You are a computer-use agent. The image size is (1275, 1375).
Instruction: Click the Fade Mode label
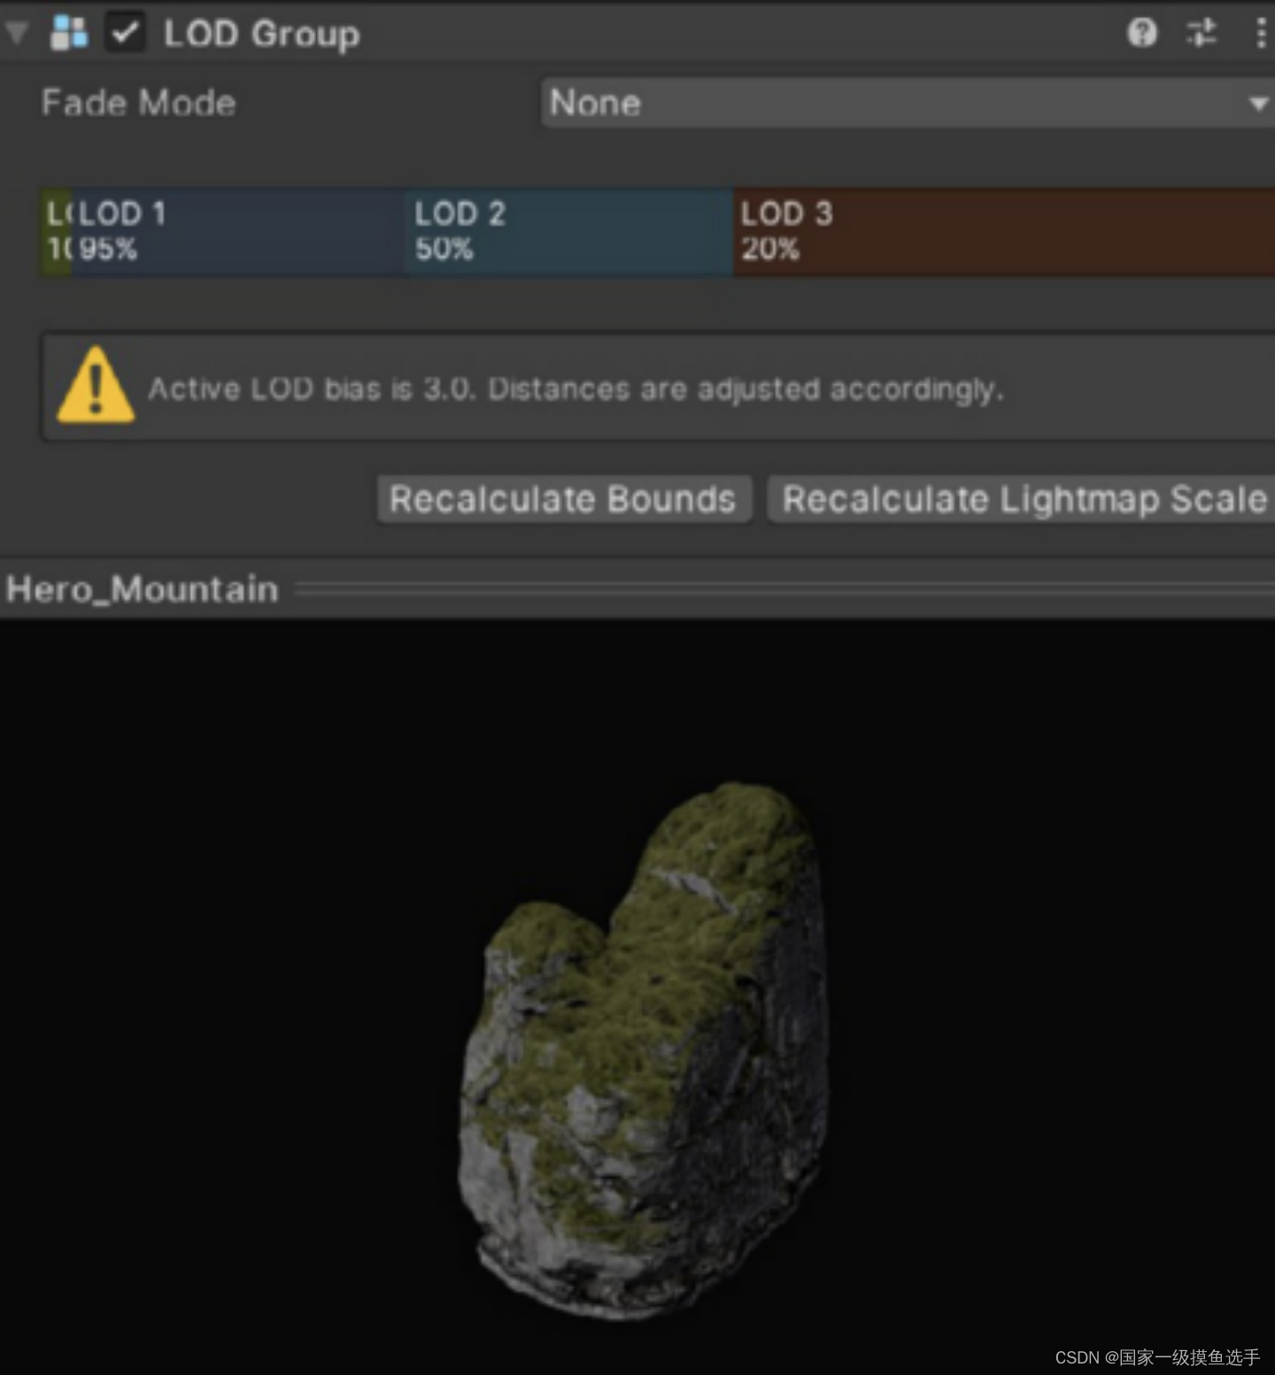139,103
